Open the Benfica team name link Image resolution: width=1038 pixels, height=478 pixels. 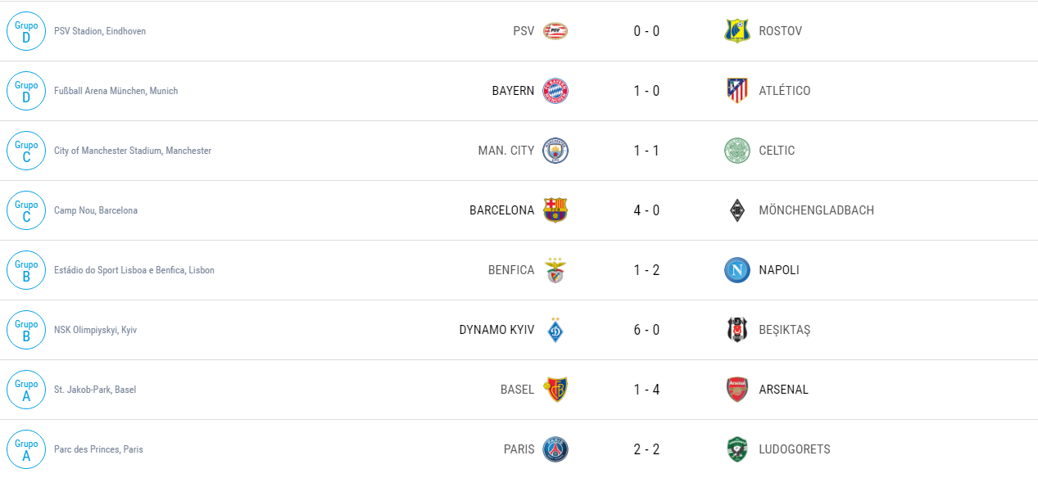pyautogui.click(x=511, y=270)
